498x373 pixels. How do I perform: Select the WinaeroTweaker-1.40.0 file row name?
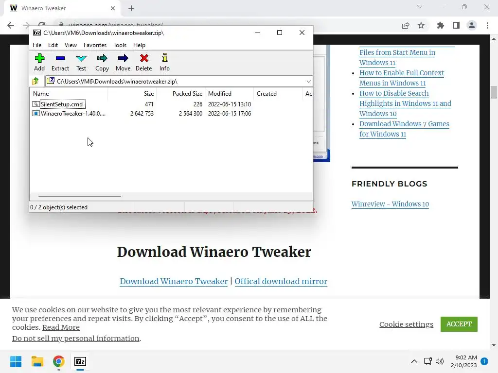pos(73,113)
